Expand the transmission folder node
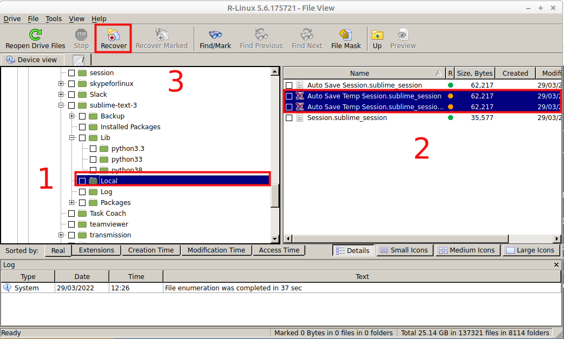564x339 pixels. 61,235
